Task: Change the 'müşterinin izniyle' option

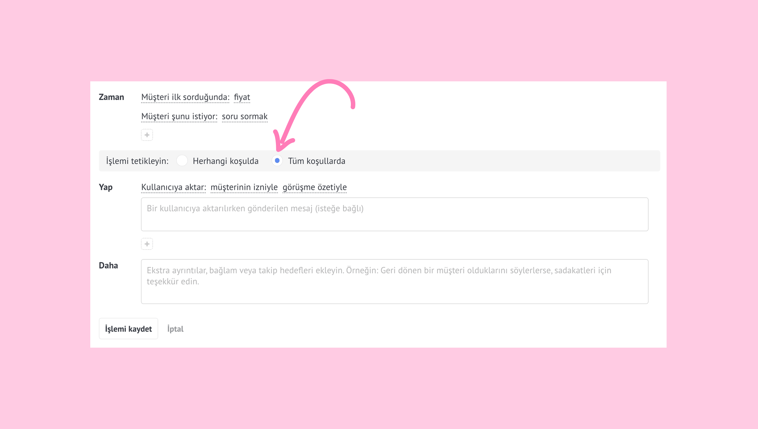Action: click(x=244, y=187)
